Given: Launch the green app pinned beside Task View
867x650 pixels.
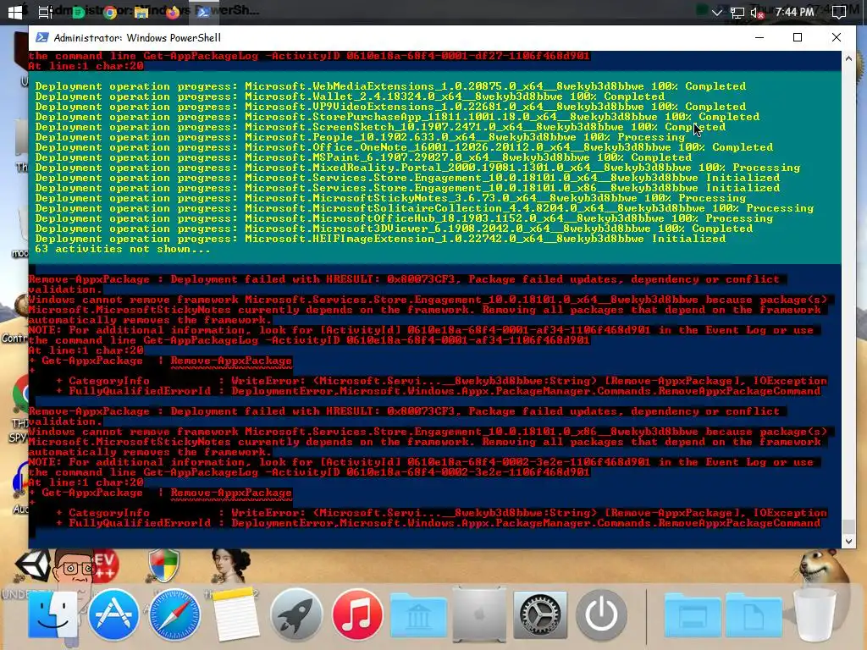Looking at the screenshot, I should [x=78, y=12].
